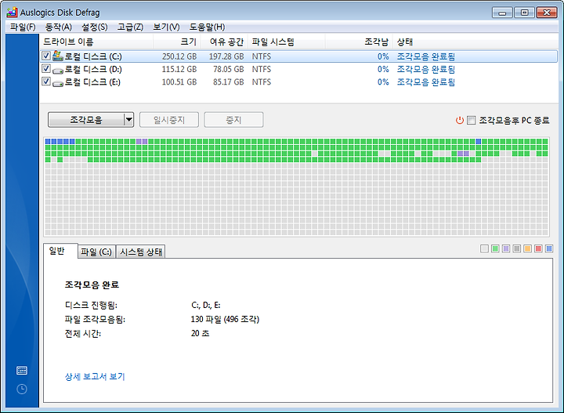Switch to the 일반 tab
The height and width of the screenshot is (413, 564).
tap(60, 251)
